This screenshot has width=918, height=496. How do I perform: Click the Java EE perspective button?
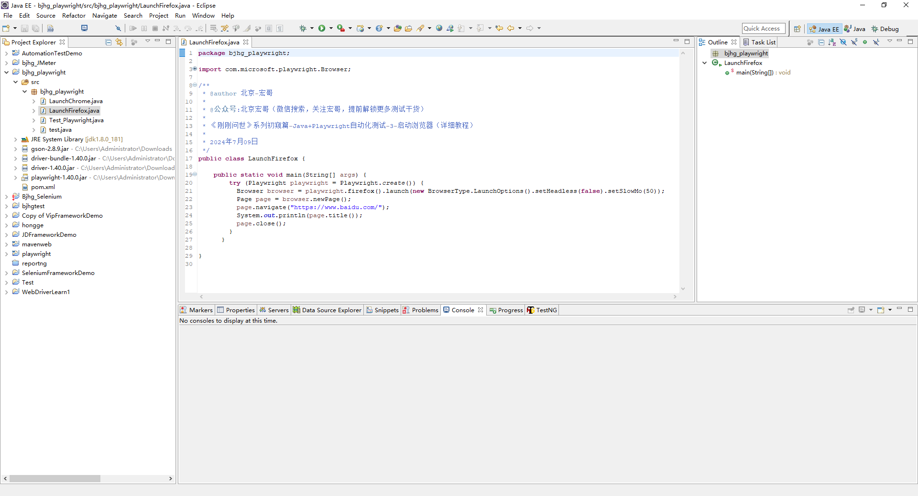point(824,29)
